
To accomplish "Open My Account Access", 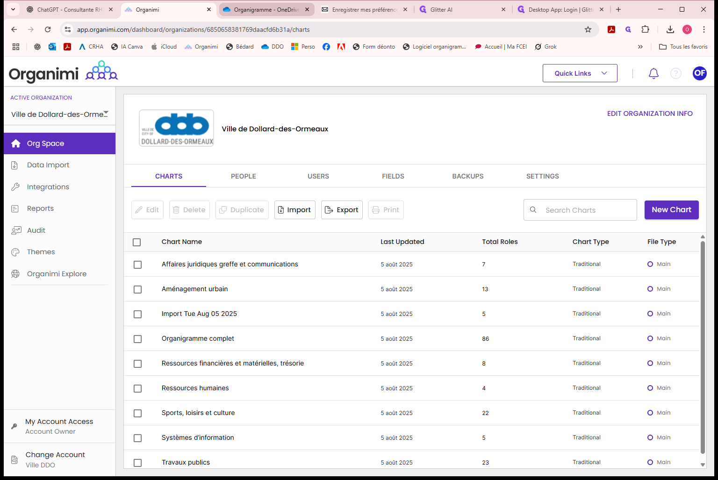I will point(60,426).
